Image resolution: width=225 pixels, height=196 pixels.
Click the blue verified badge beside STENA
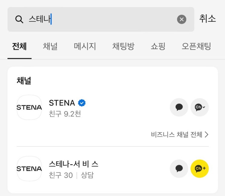tap(82, 103)
